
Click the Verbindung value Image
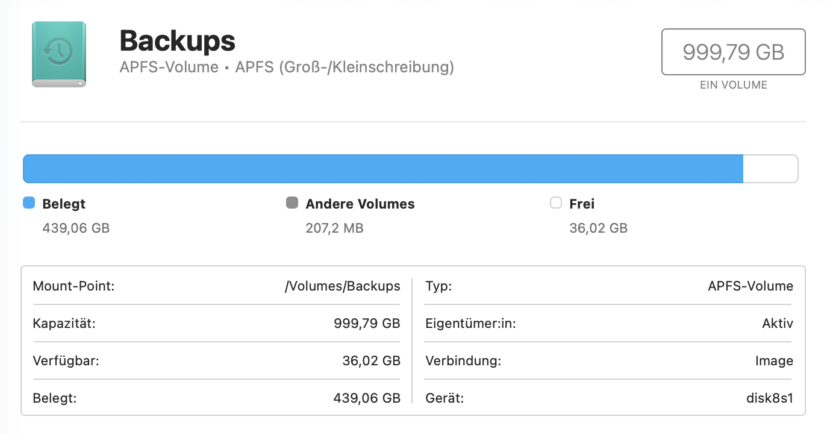[x=774, y=361]
